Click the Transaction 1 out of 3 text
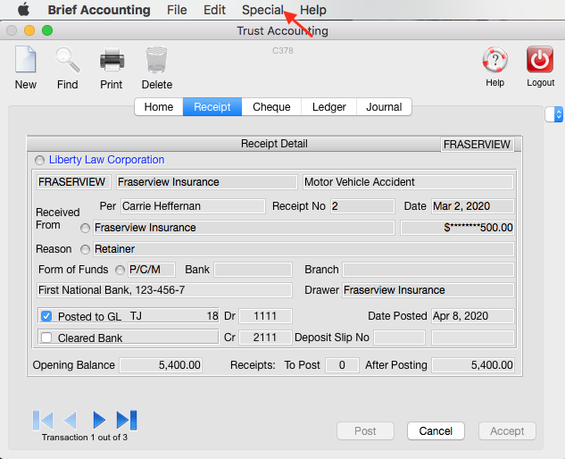 pyautogui.click(x=85, y=438)
